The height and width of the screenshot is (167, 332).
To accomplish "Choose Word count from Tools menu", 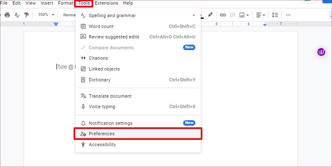I will point(138,26).
